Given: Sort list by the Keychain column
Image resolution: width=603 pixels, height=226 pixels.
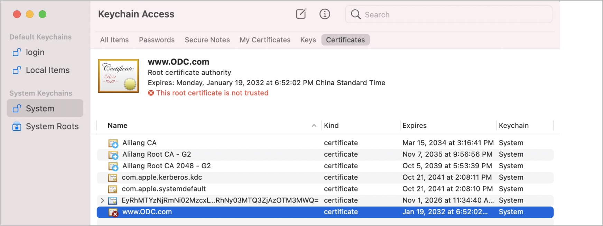Looking at the screenshot, I should [x=514, y=126].
